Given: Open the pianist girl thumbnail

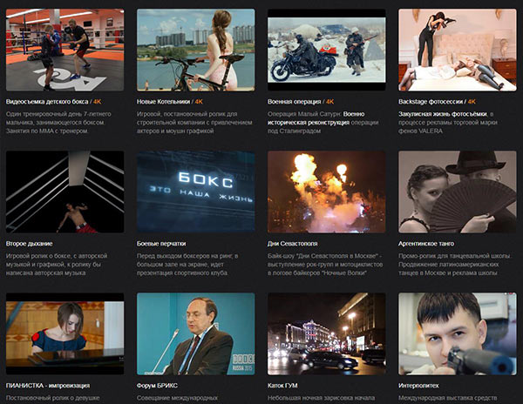Looking at the screenshot, I should click(x=65, y=333).
